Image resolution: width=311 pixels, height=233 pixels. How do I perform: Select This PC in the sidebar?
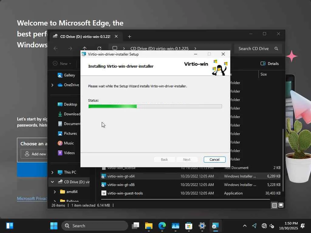(x=67, y=172)
